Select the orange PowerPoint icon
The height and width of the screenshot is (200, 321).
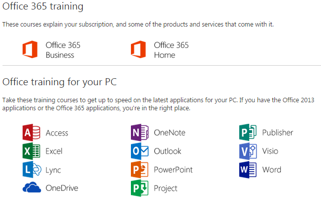coord(139,169)
